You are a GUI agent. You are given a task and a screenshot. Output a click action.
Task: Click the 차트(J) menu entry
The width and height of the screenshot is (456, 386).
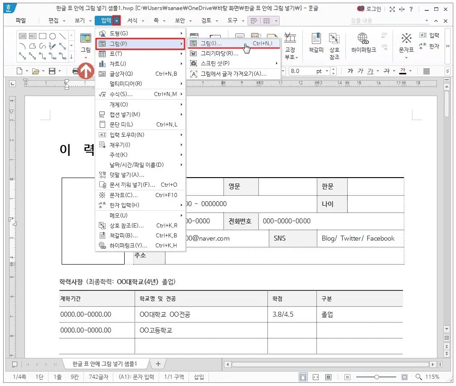[x=140, y=64]
